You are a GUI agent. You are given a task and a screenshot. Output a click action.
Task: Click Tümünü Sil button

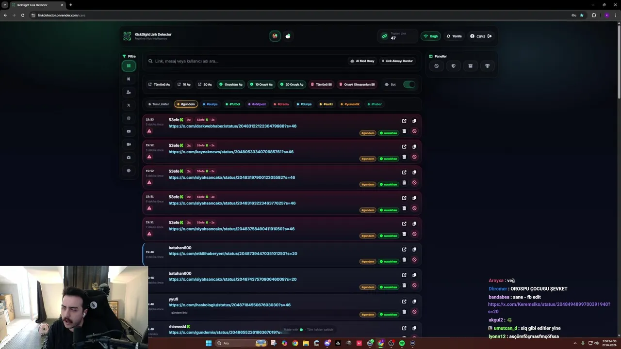pyautogui.click(x=322, y=84)
